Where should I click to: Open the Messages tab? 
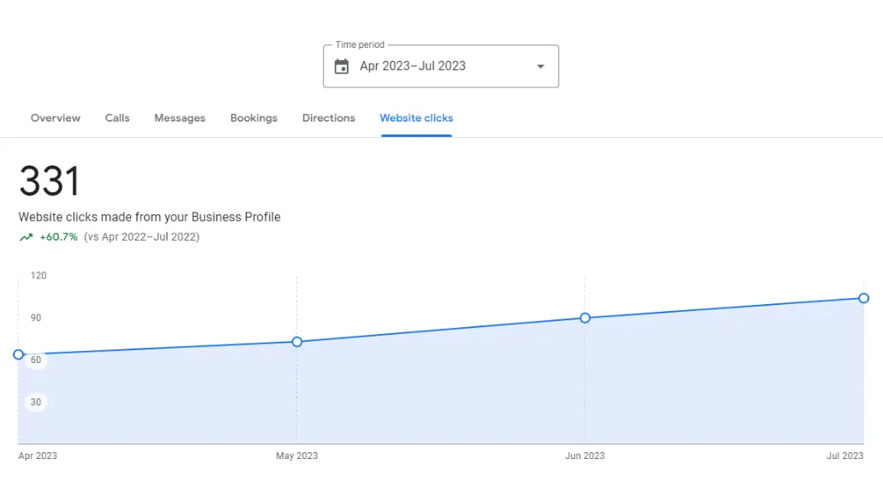coord(180,118)
